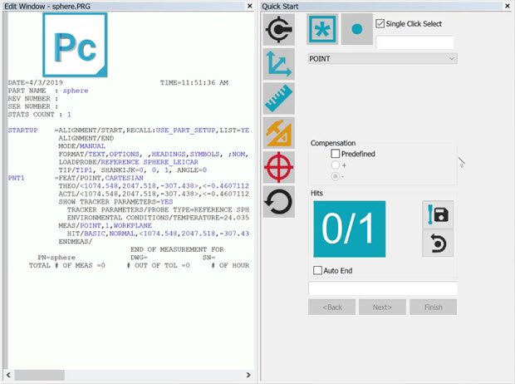
Task: Click the text field under Single Click Select
Action: pyautogui.click(x=414, y=42)
